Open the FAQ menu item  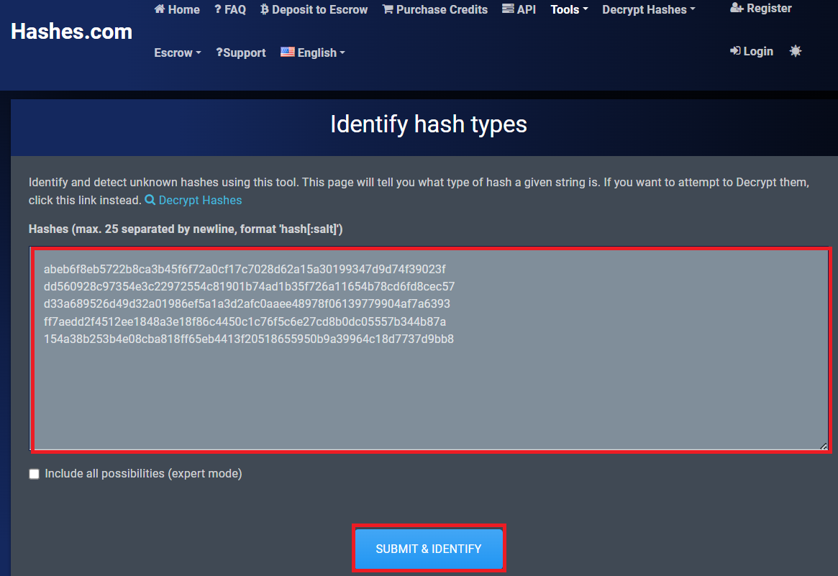coord(230,9)
